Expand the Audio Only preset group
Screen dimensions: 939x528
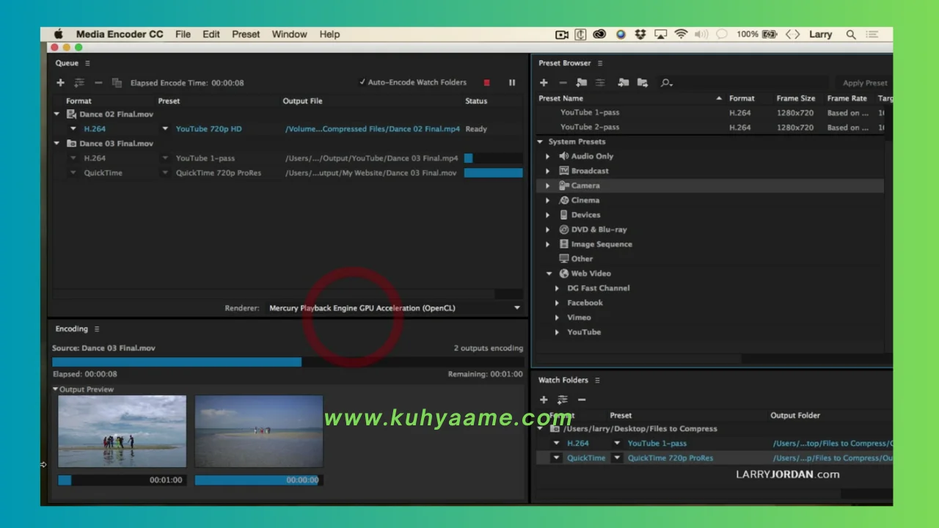click(547, 156)
